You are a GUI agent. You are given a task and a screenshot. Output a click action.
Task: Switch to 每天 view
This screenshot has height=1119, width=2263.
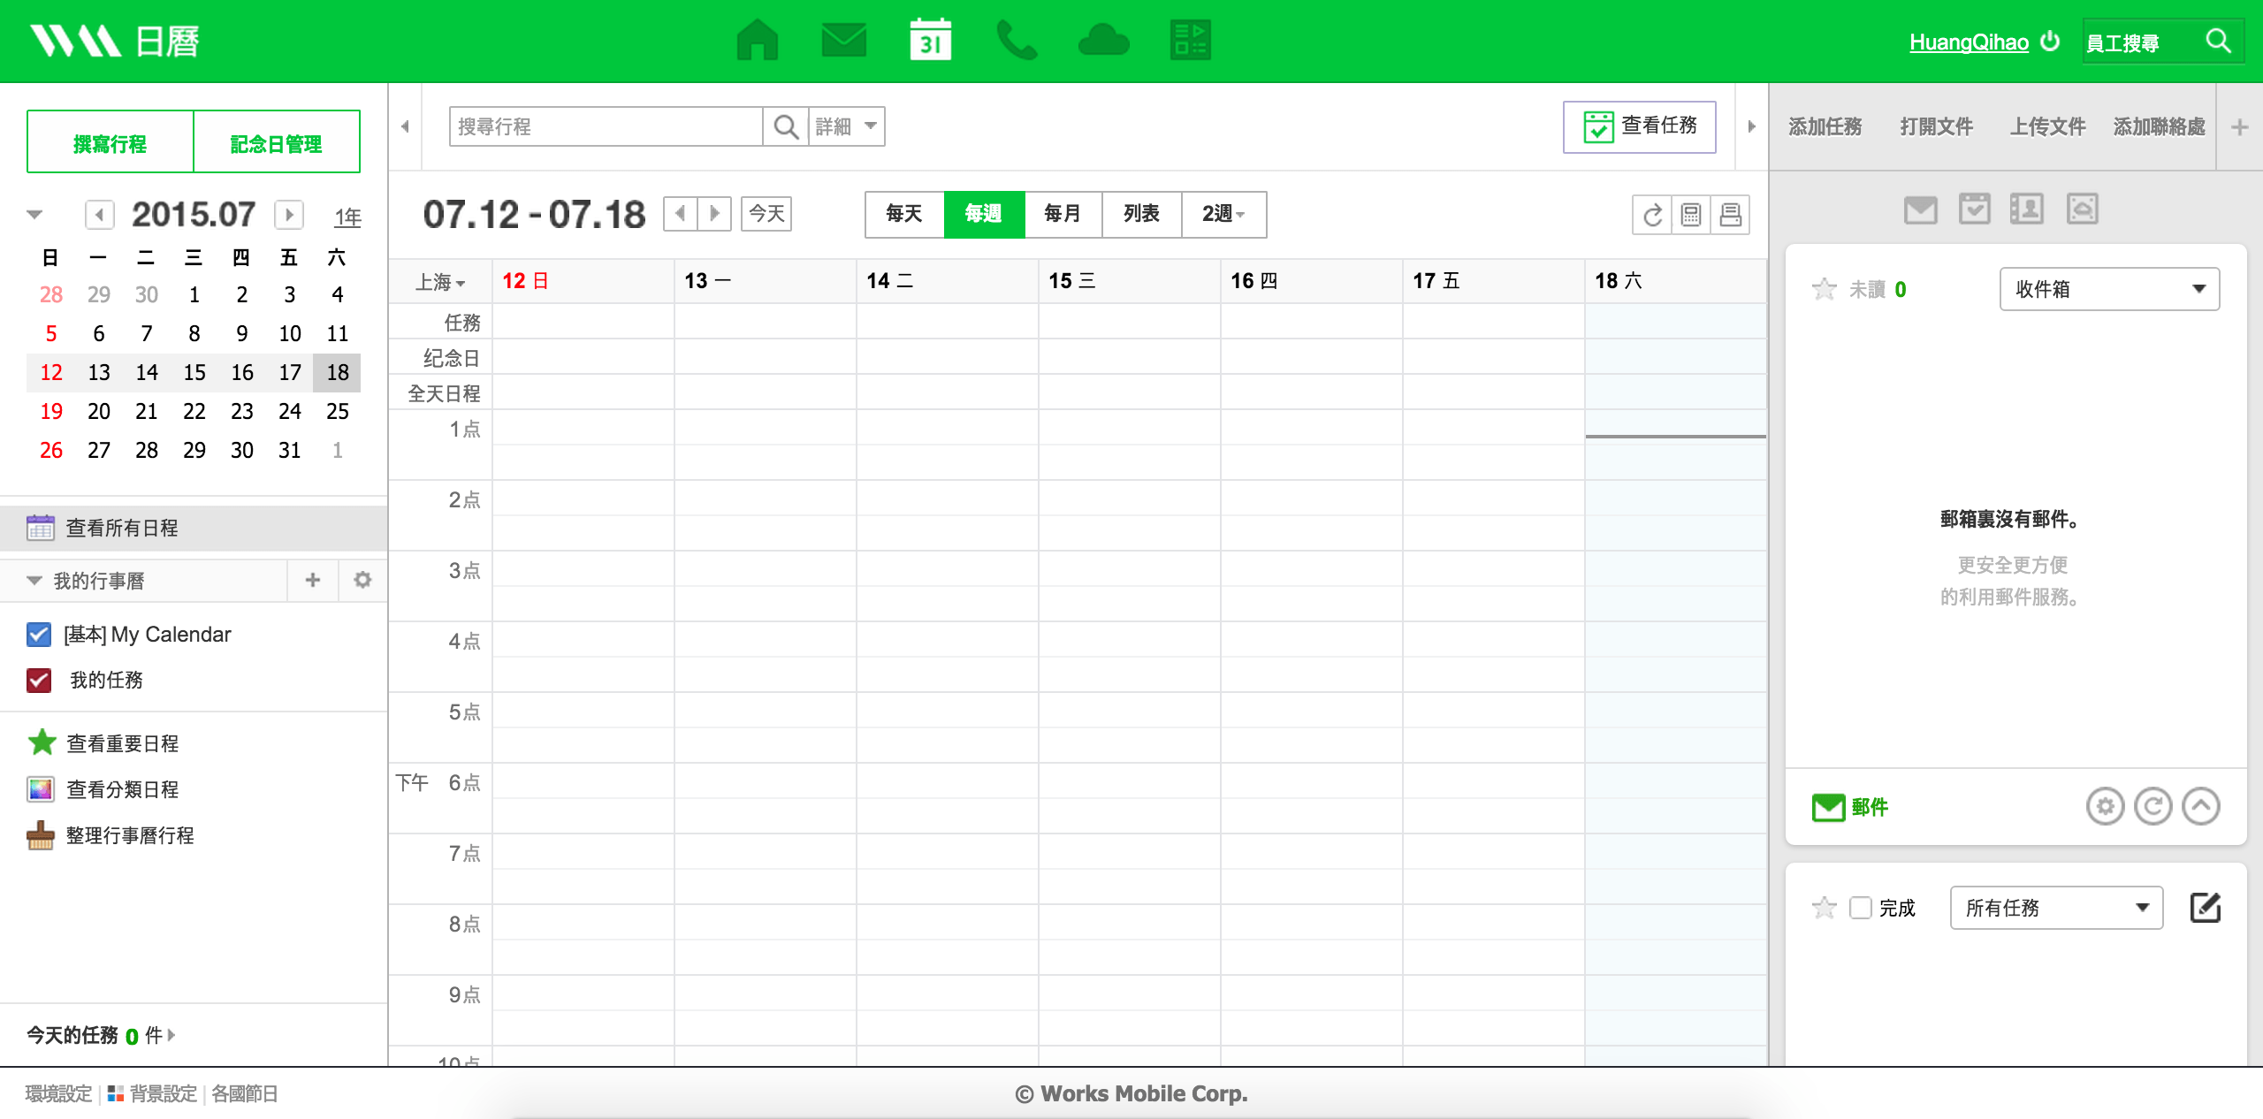(904, 214)
